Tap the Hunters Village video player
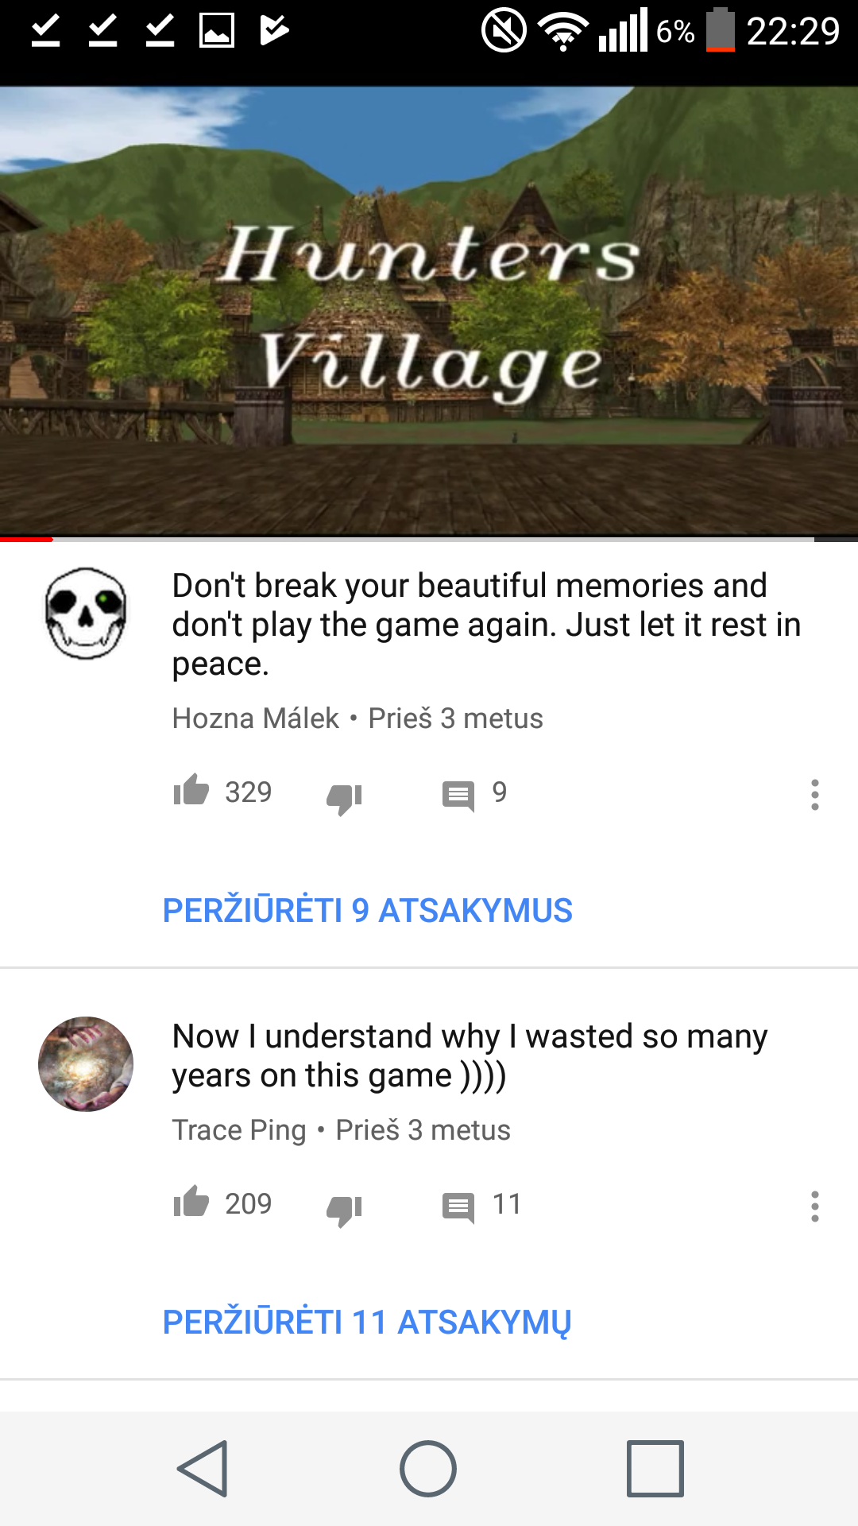The image size is (858, 1526). coord(429,312)
